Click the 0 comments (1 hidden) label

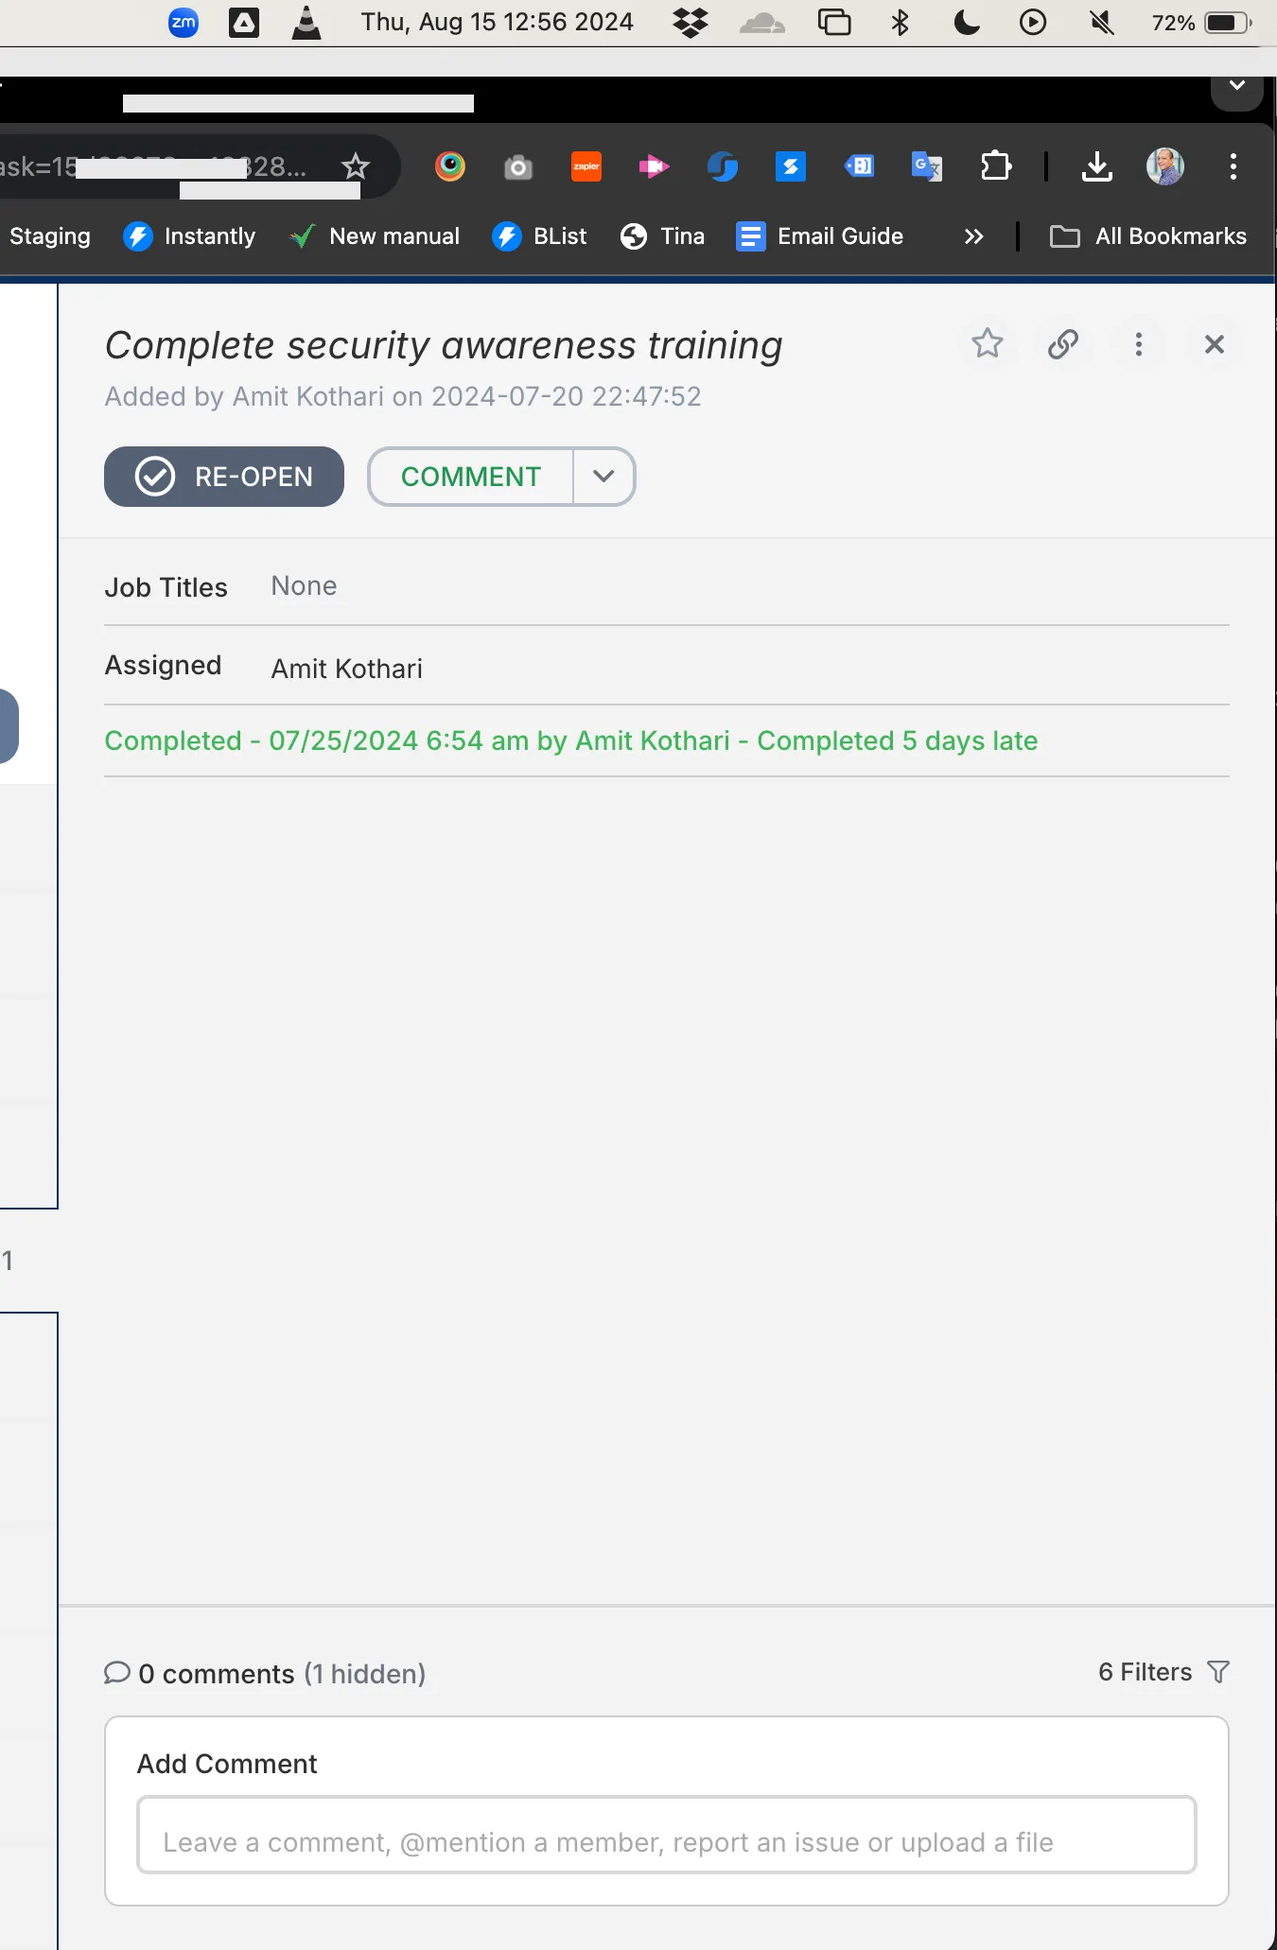[x=265, y=1674]
